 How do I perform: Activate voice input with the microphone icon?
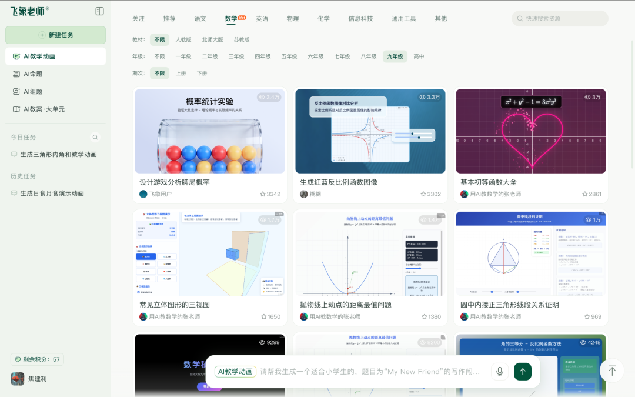pyautogui.click(x=499, y=371)
